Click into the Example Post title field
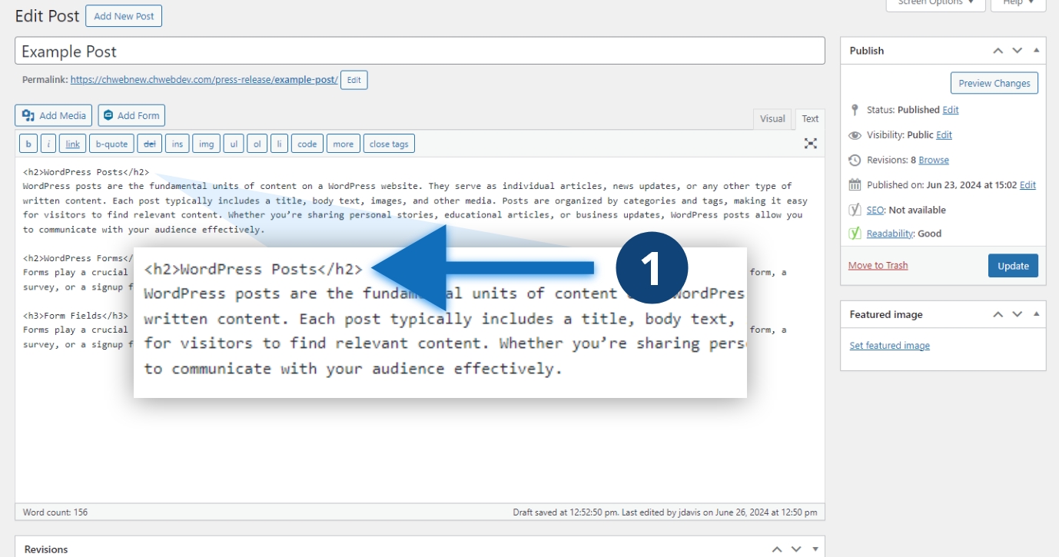Viewport: 1059px width, 557px height. [420, 51]
